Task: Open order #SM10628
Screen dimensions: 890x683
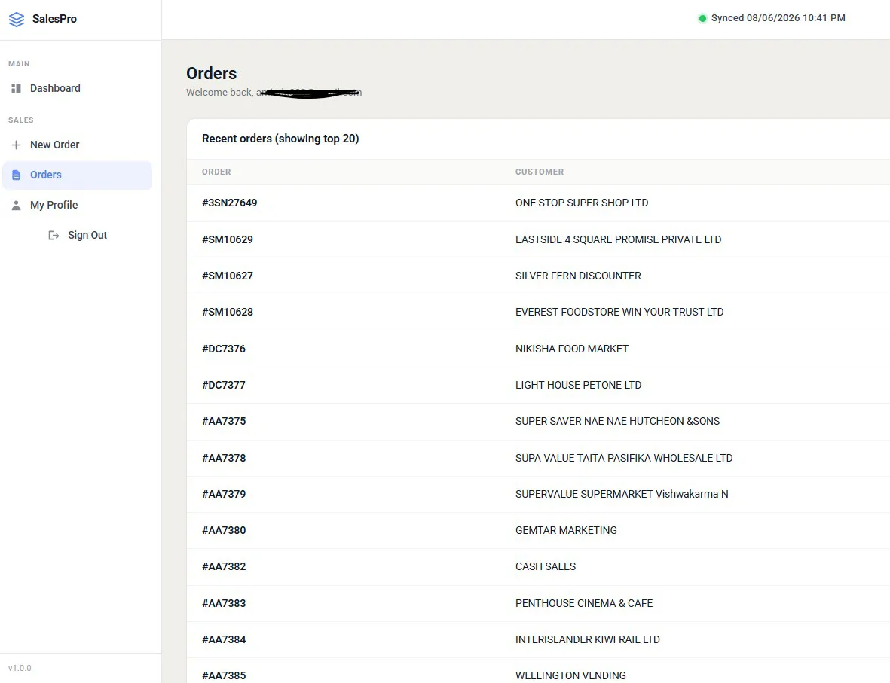Action: pyautogui.click(x=228, y=313)
